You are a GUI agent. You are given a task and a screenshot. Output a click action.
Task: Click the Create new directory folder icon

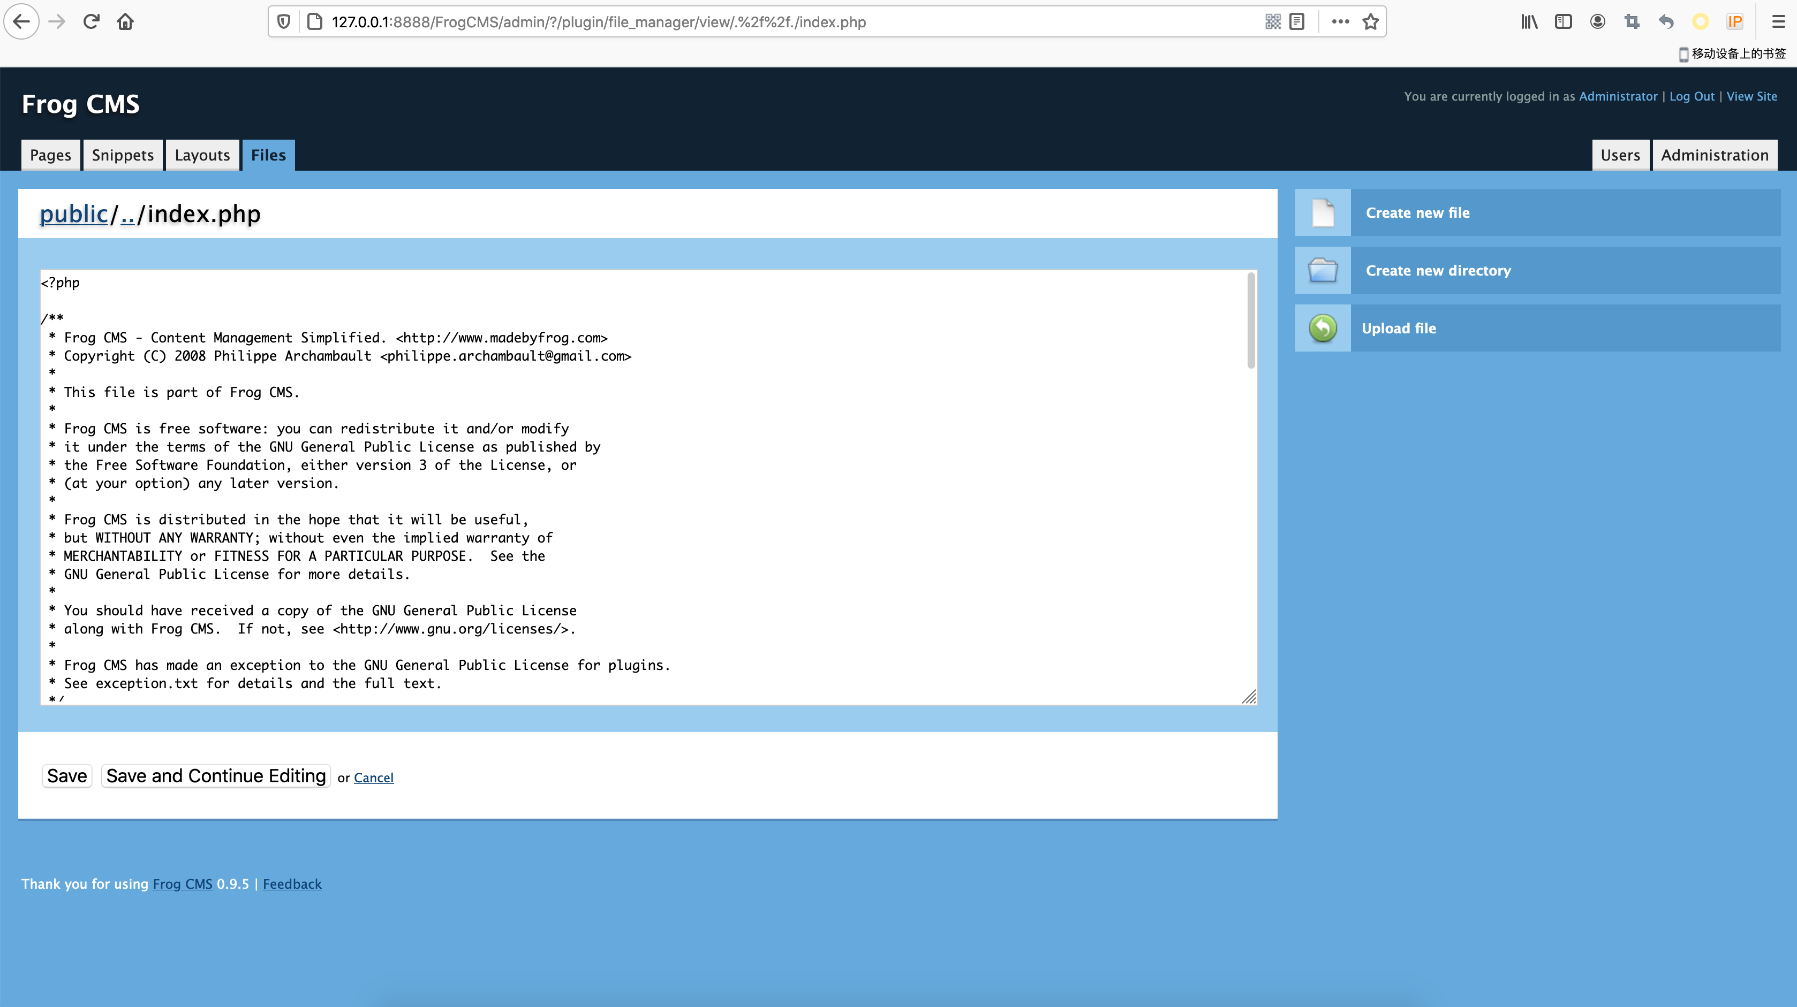tap(1322, 270)
